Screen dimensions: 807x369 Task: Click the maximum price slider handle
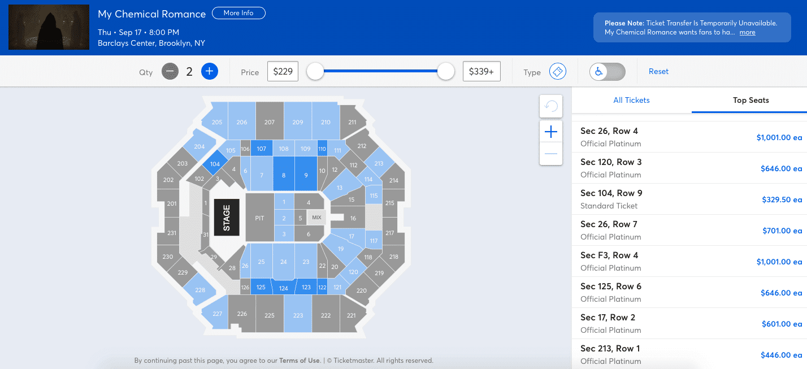(x=446, y=71)
